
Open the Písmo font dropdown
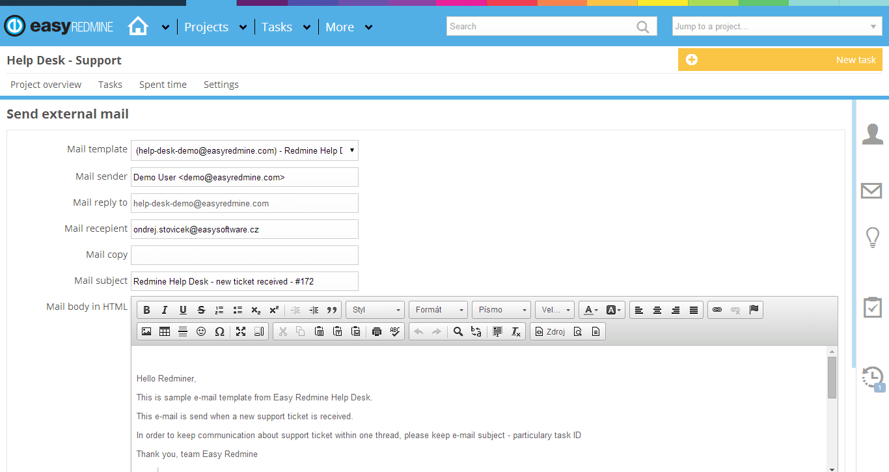[501, 310]
